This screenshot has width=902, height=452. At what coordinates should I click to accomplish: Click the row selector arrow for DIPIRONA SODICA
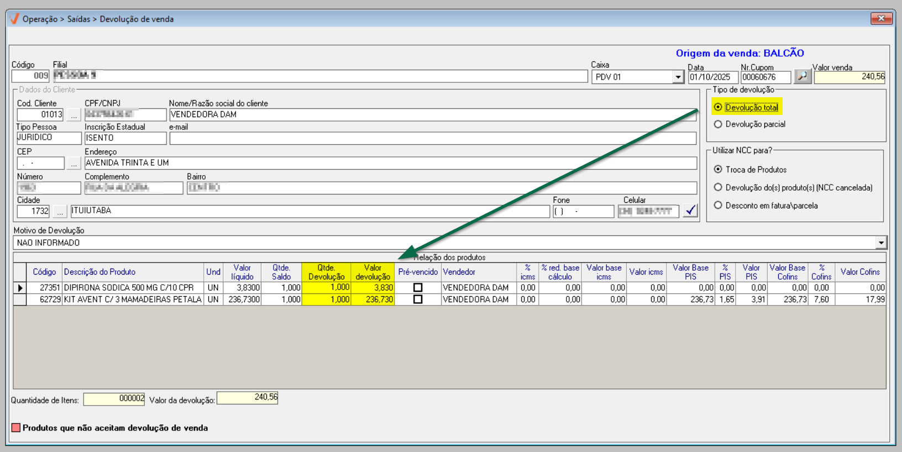tap(20, 288)
